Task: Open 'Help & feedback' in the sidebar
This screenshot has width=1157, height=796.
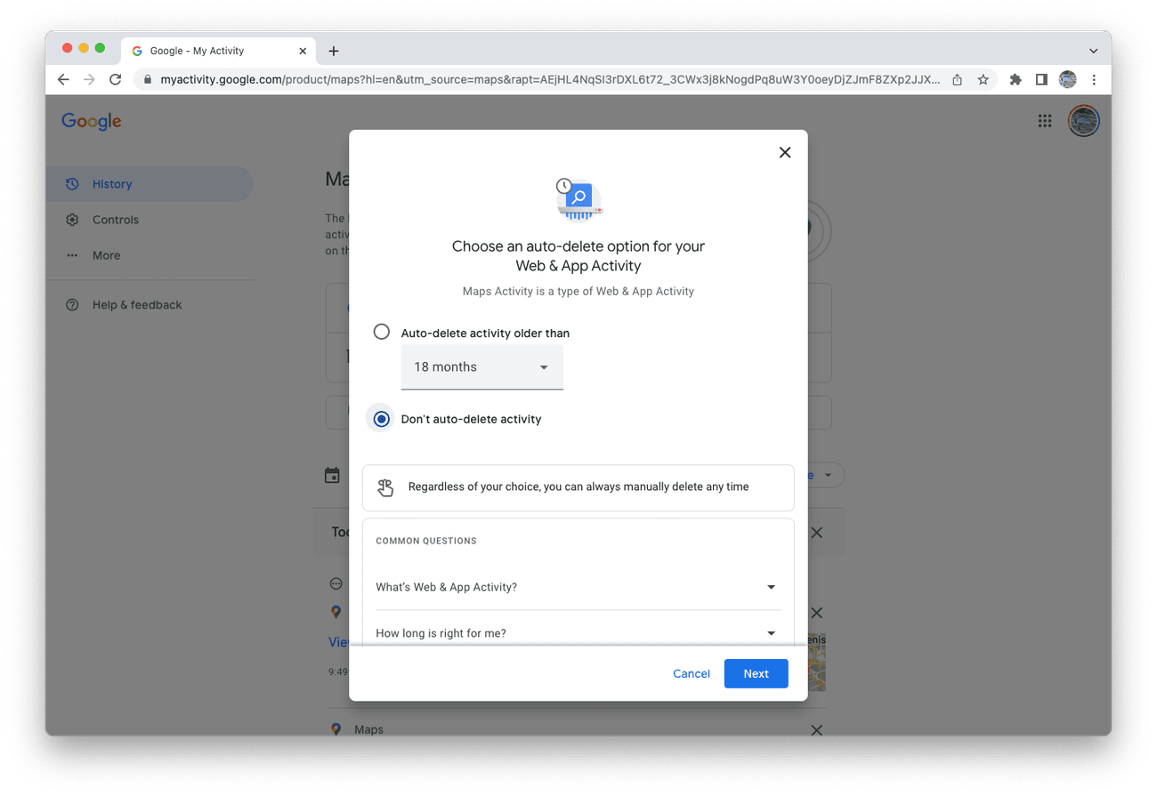Action: (x=137, y=305)
